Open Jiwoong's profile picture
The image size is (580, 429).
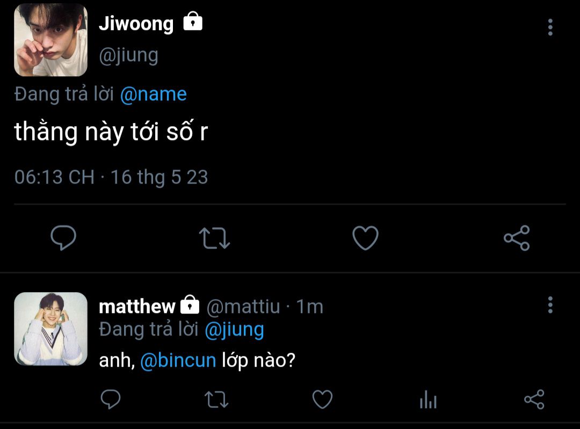pos(50,40)
